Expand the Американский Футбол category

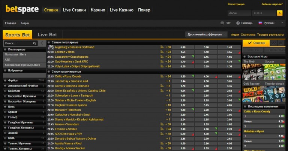pyautogui.click(x=5, y=86)
